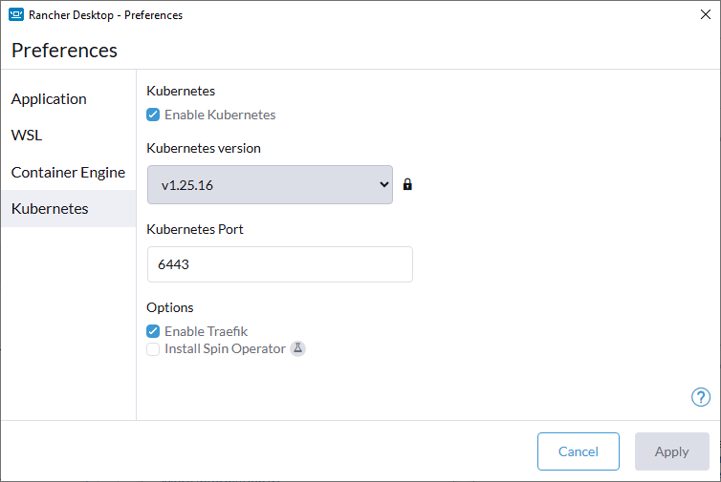Open the WSL preferences section
This screenshot has height=482, width=721.
(27, 136)
